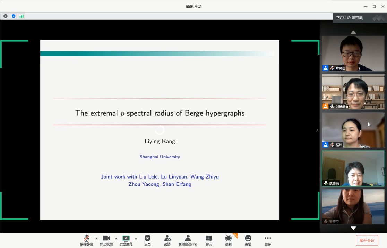
Task: Show meeting info icon at top-left
Action: coord(6,16)
